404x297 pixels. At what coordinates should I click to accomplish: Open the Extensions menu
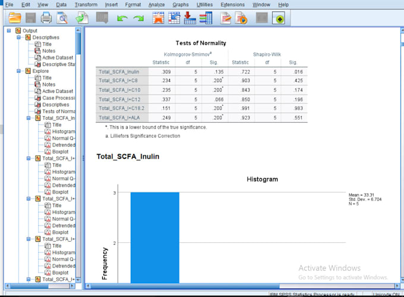(233, 5)
